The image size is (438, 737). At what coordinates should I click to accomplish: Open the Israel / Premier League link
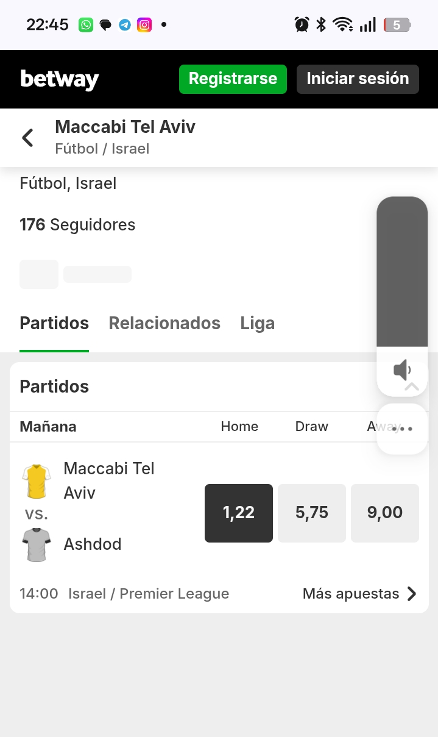[x=149, y=594]
